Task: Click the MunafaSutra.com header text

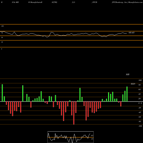Action: [x=135, y=2]
